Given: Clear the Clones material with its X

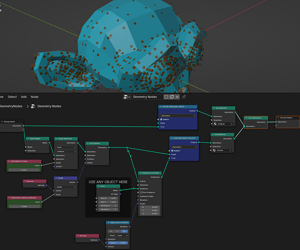Looking at the screenshot, I should pyautogui.click(x=230, y=150).
